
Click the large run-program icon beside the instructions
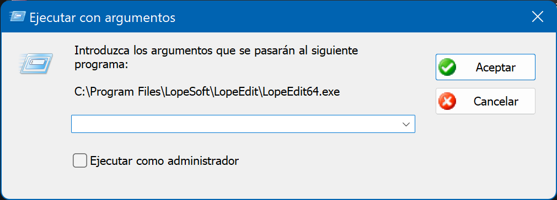36,63
